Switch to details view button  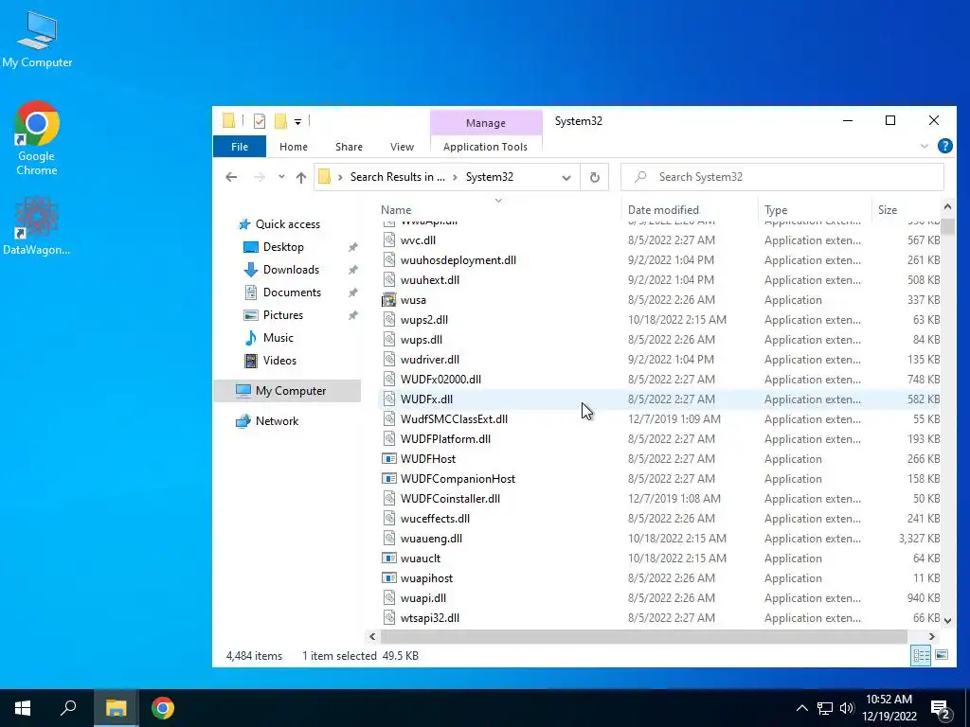coord(921,655)
